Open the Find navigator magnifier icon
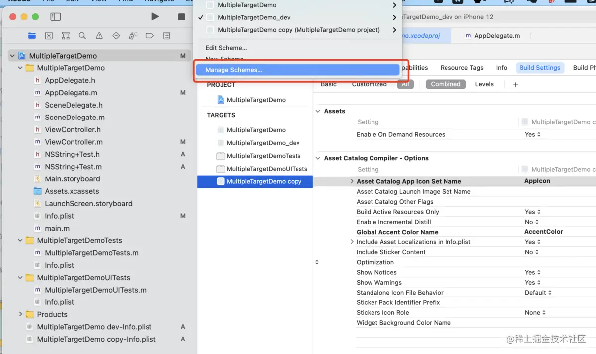This screenshot has width=596, height=354. coord(82,36)
